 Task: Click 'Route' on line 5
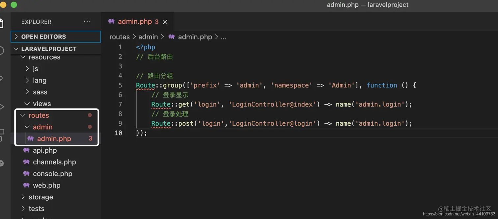pyautogui.click(x=146, y=85)
